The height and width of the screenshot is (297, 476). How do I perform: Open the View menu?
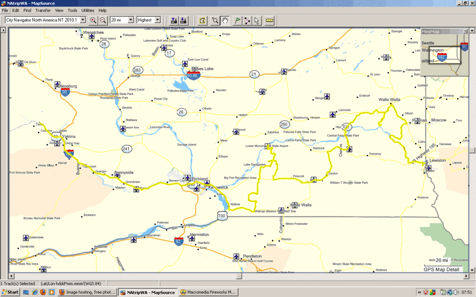coord(59,10)
